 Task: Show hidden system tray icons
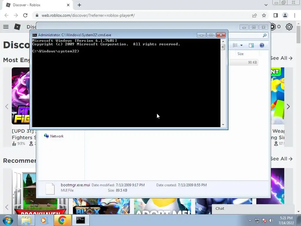pos(250,220)
